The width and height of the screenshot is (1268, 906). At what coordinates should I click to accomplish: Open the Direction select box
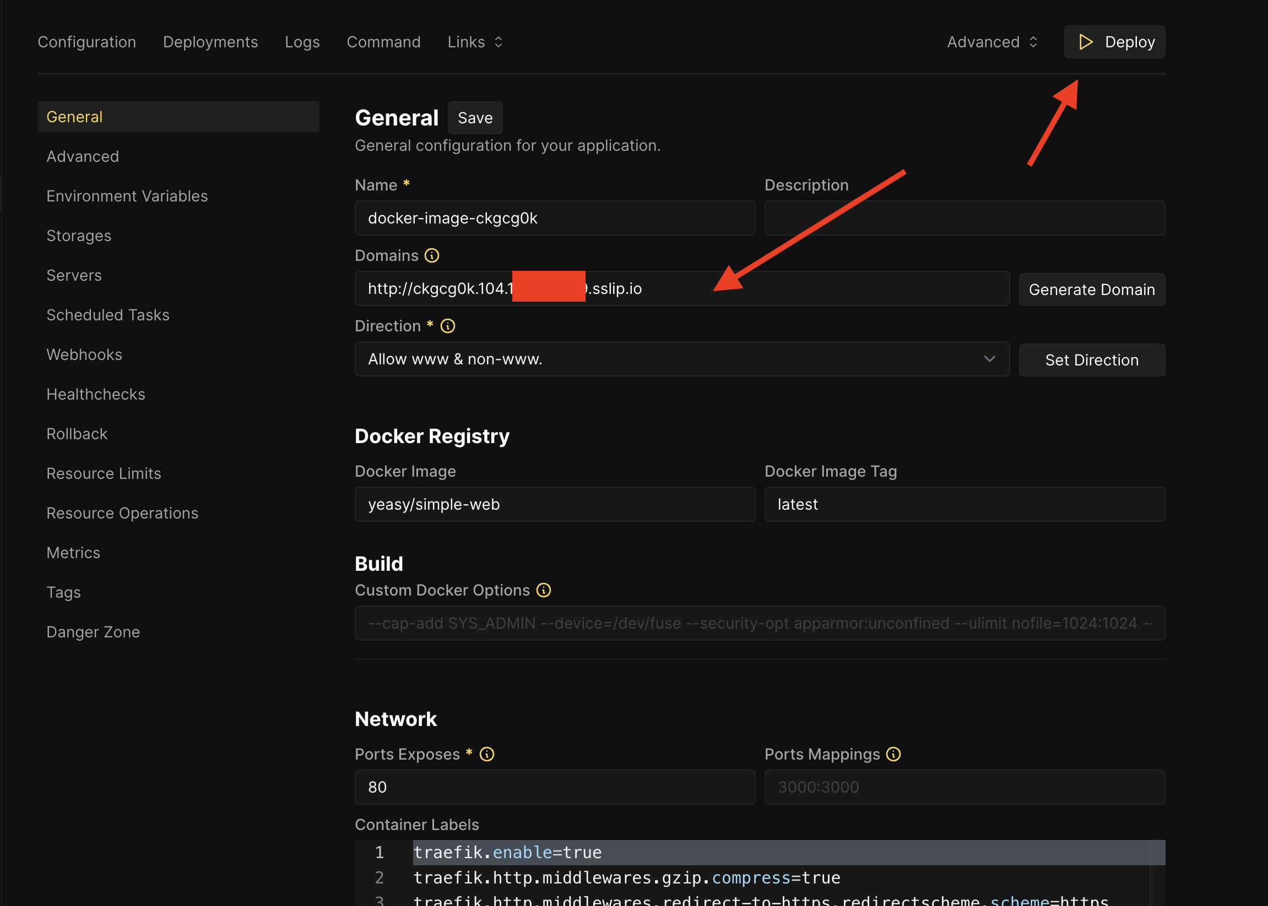click(x=682, y=359)
